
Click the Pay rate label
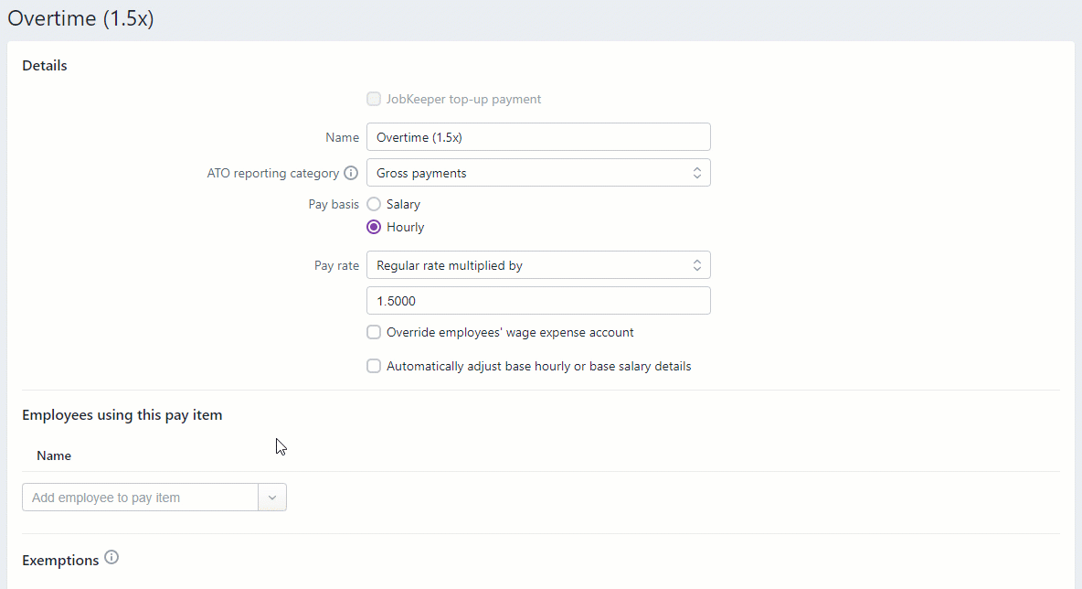[336, 265]
